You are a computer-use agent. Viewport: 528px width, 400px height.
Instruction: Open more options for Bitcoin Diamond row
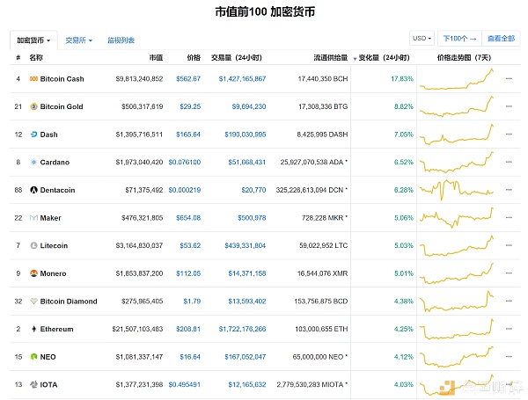click(x=509, y=301)
